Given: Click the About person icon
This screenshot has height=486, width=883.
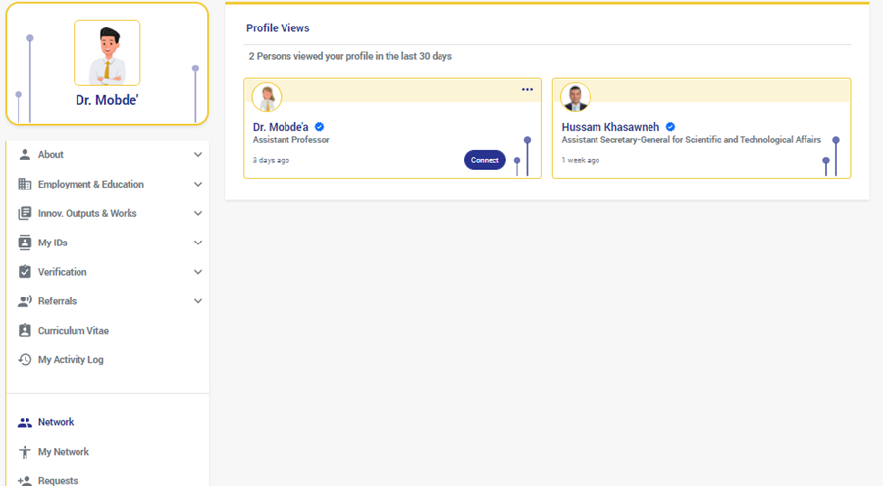Looking at the screenshot, I should click(26, 155).
